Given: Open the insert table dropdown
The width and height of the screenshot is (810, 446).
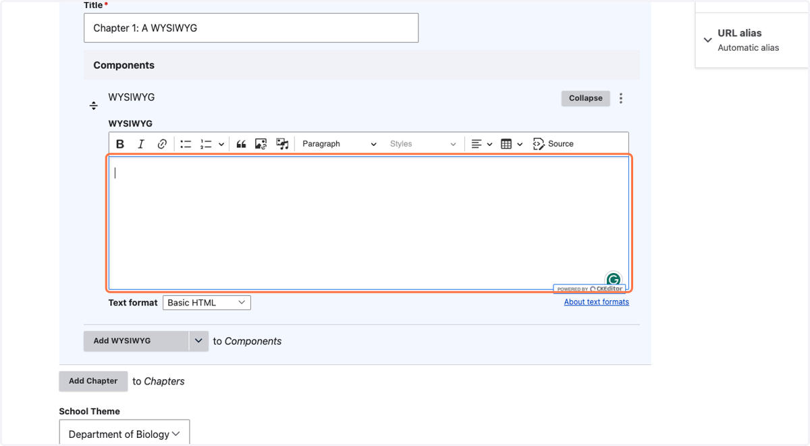Looking at the screenshot, I should 512,144.
